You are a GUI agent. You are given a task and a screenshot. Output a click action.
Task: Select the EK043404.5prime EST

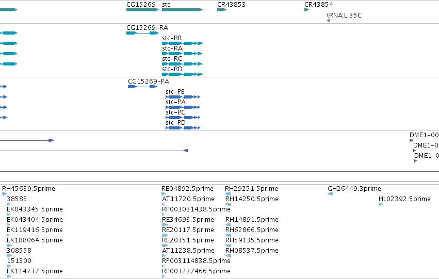(x=35, y=220)
